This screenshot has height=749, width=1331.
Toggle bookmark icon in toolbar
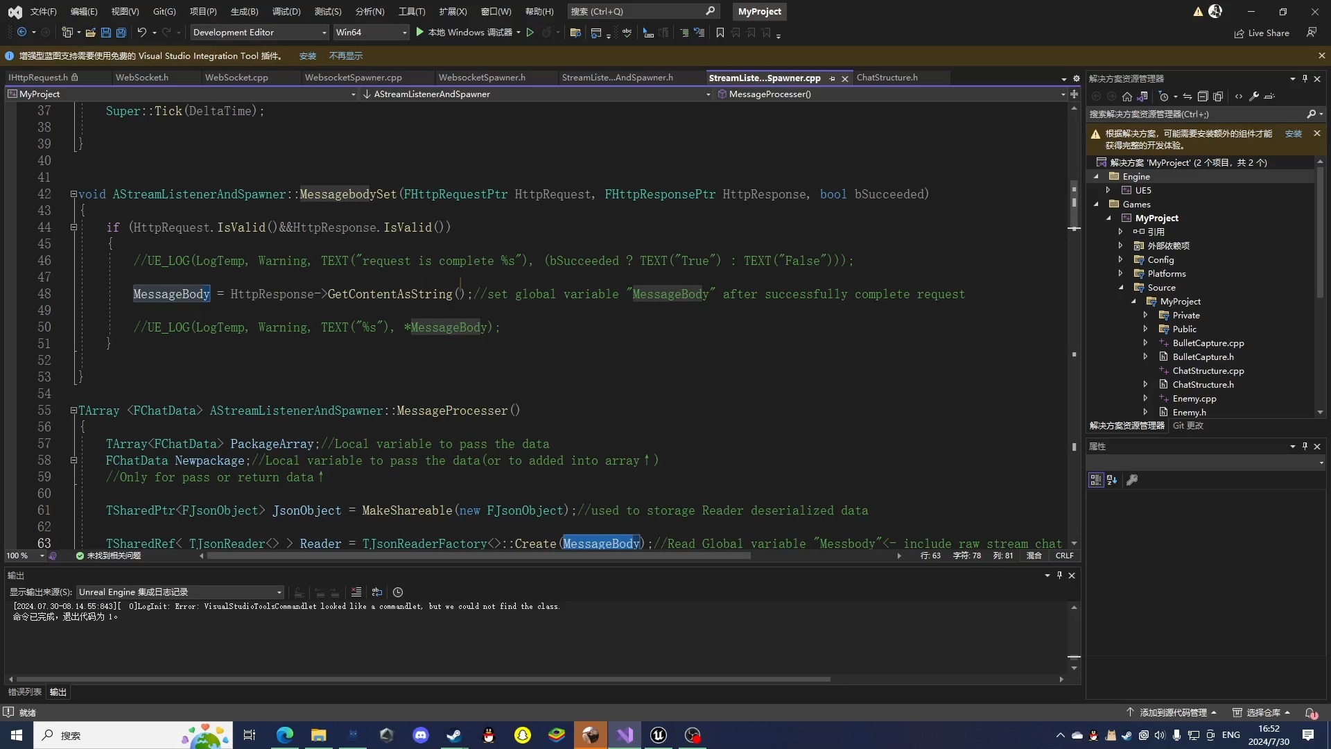720,33
